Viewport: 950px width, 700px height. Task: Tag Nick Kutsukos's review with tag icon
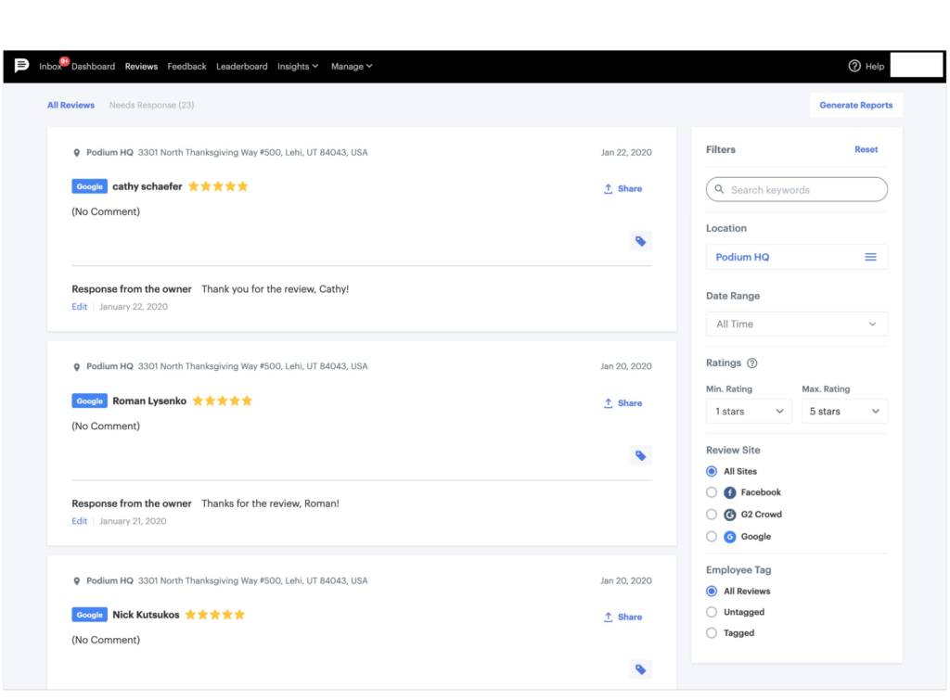640,669
